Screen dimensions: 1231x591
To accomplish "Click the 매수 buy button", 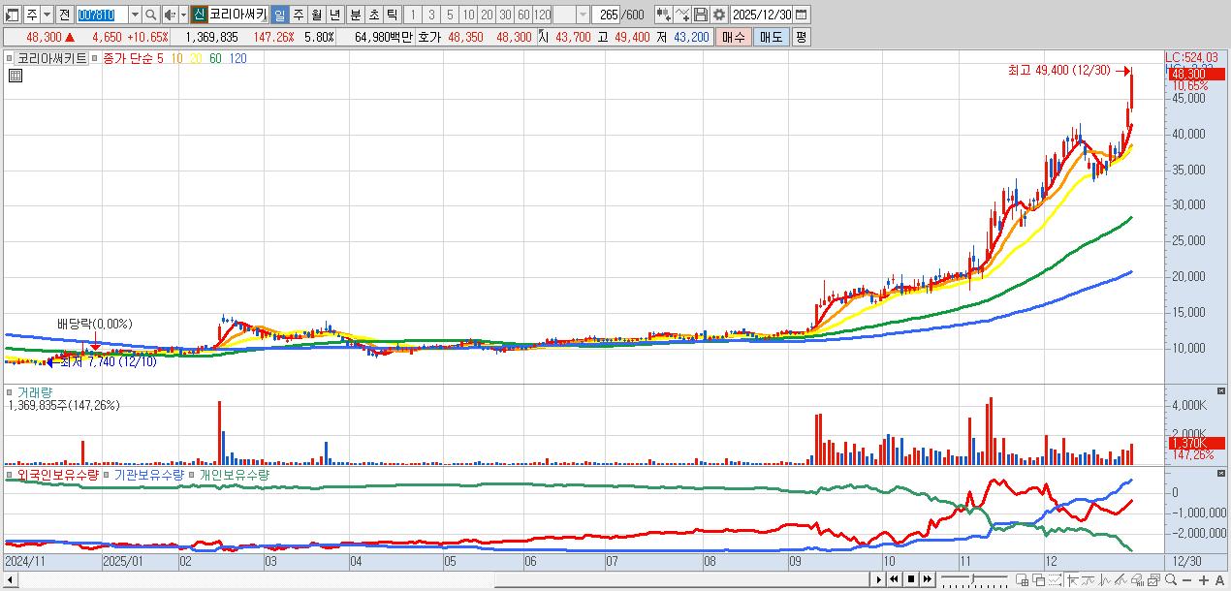I will (734, 37).
